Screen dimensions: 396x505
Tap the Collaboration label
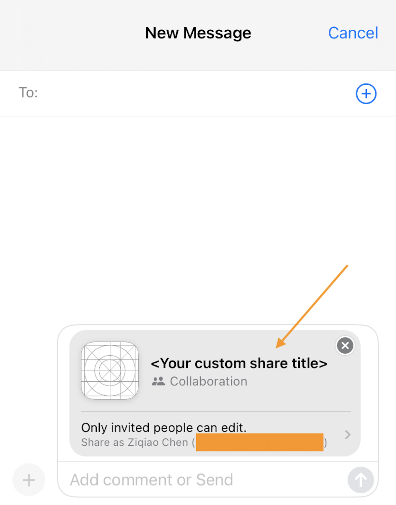[x=208, y=381]
